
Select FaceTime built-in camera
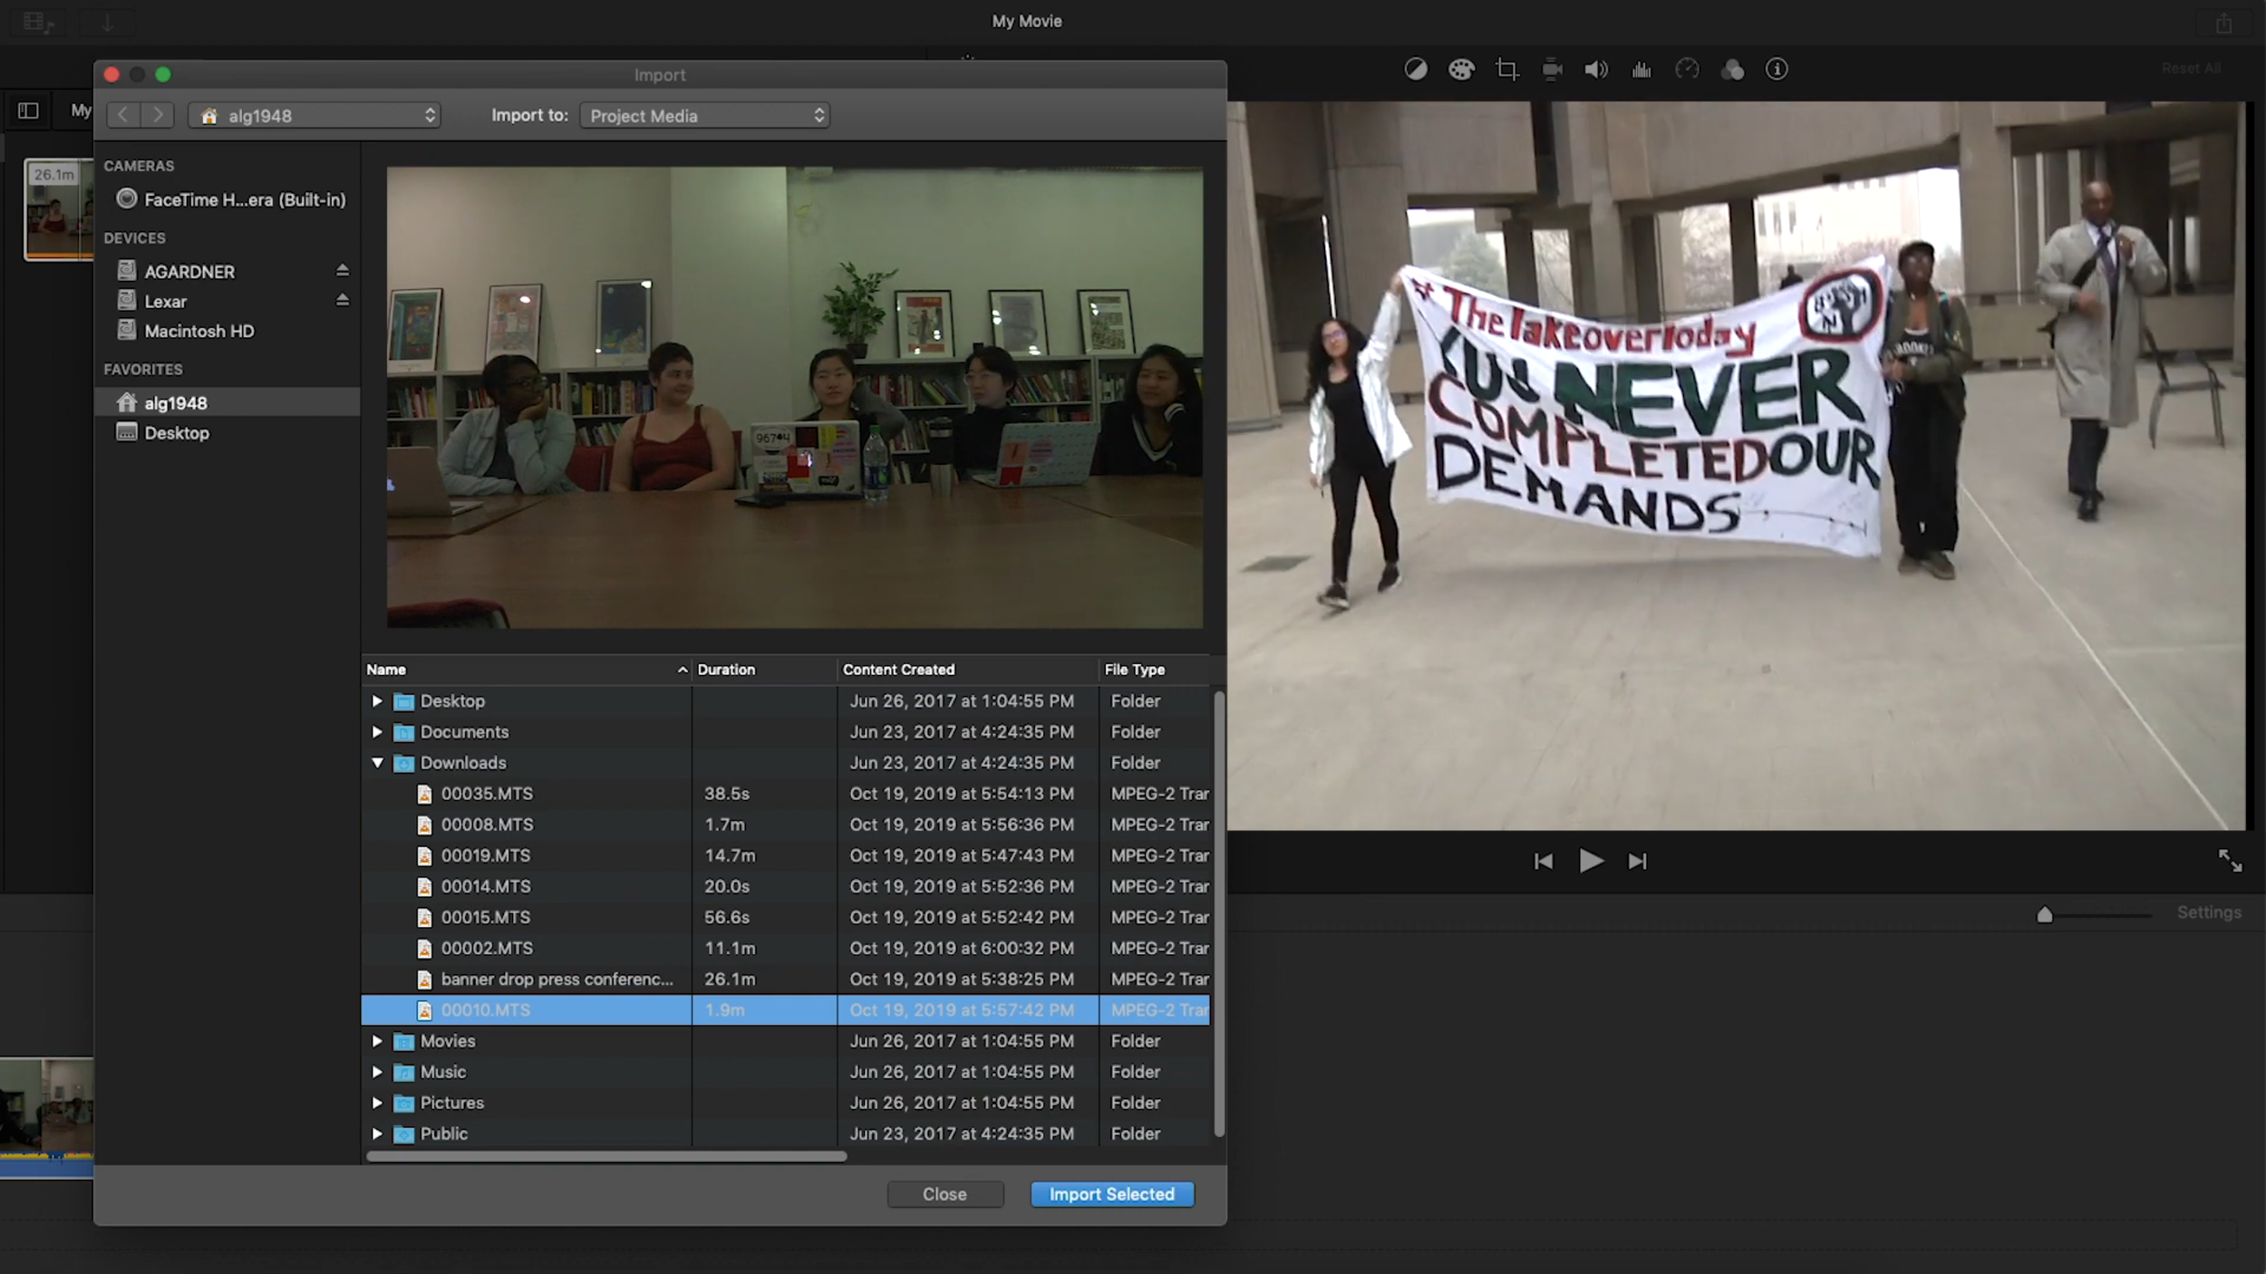[x=232, y=199]
